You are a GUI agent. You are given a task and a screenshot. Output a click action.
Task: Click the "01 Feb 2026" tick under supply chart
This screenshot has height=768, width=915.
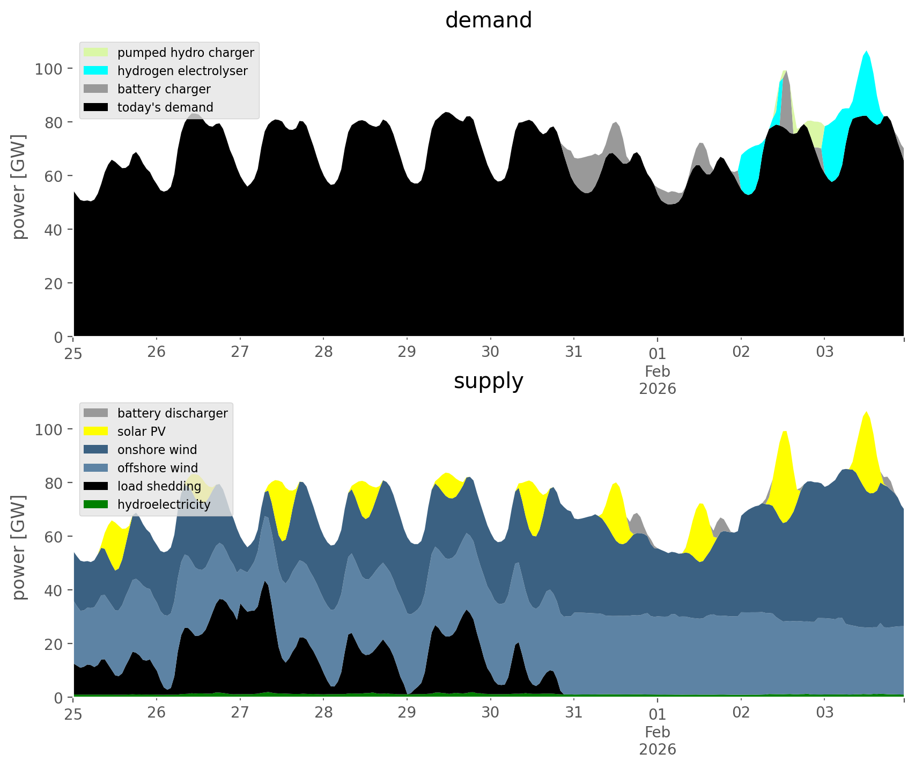(x=657, y=731)
